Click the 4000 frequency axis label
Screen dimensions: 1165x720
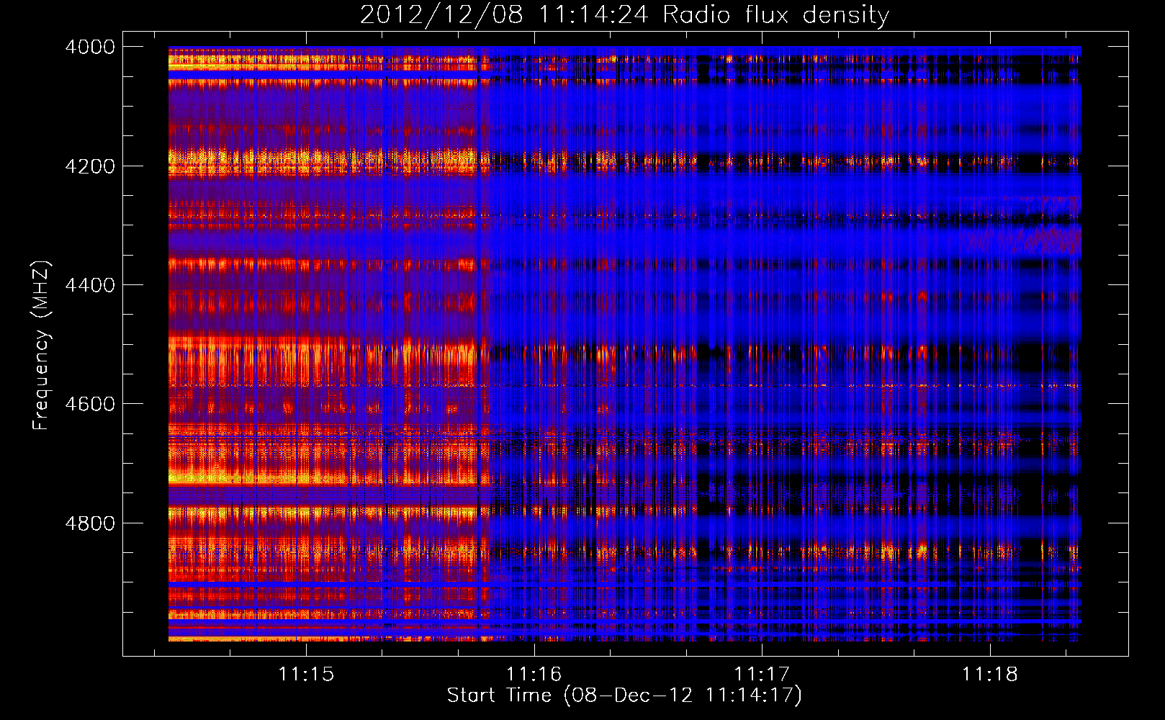(x=90, y=47)
